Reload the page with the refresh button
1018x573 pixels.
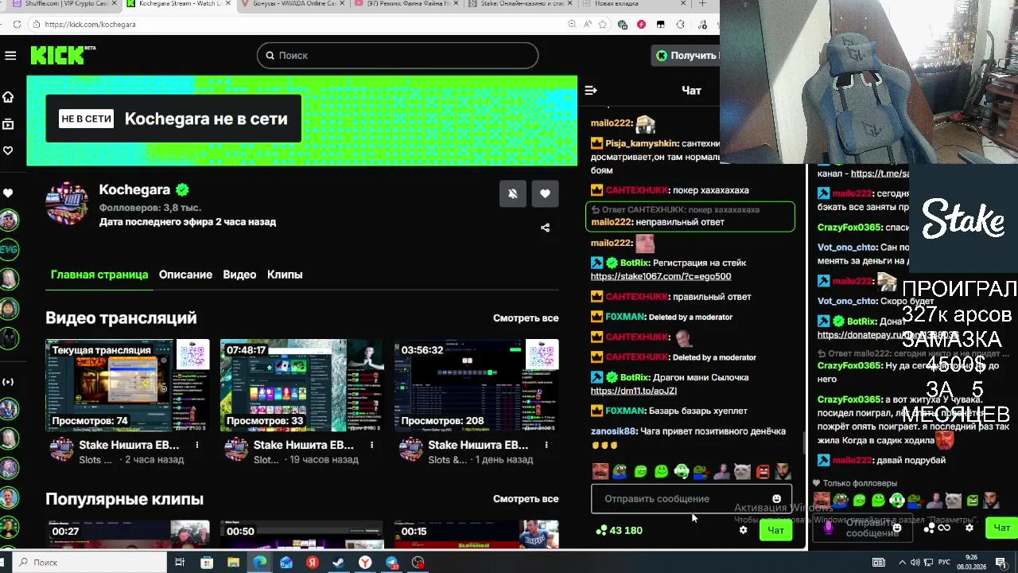[x=17, y=25]
